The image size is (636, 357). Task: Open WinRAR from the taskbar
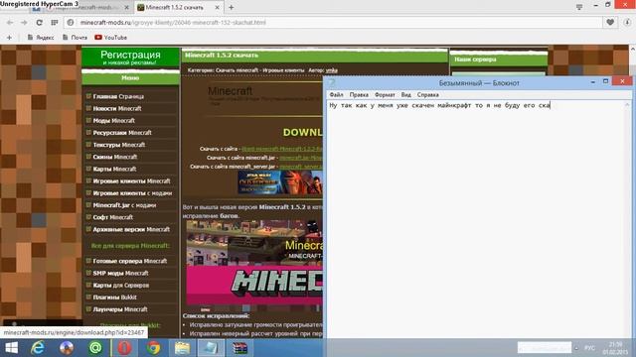coord(239,348)
